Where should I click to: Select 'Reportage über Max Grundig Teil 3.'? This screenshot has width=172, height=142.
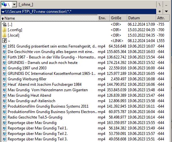38,139
